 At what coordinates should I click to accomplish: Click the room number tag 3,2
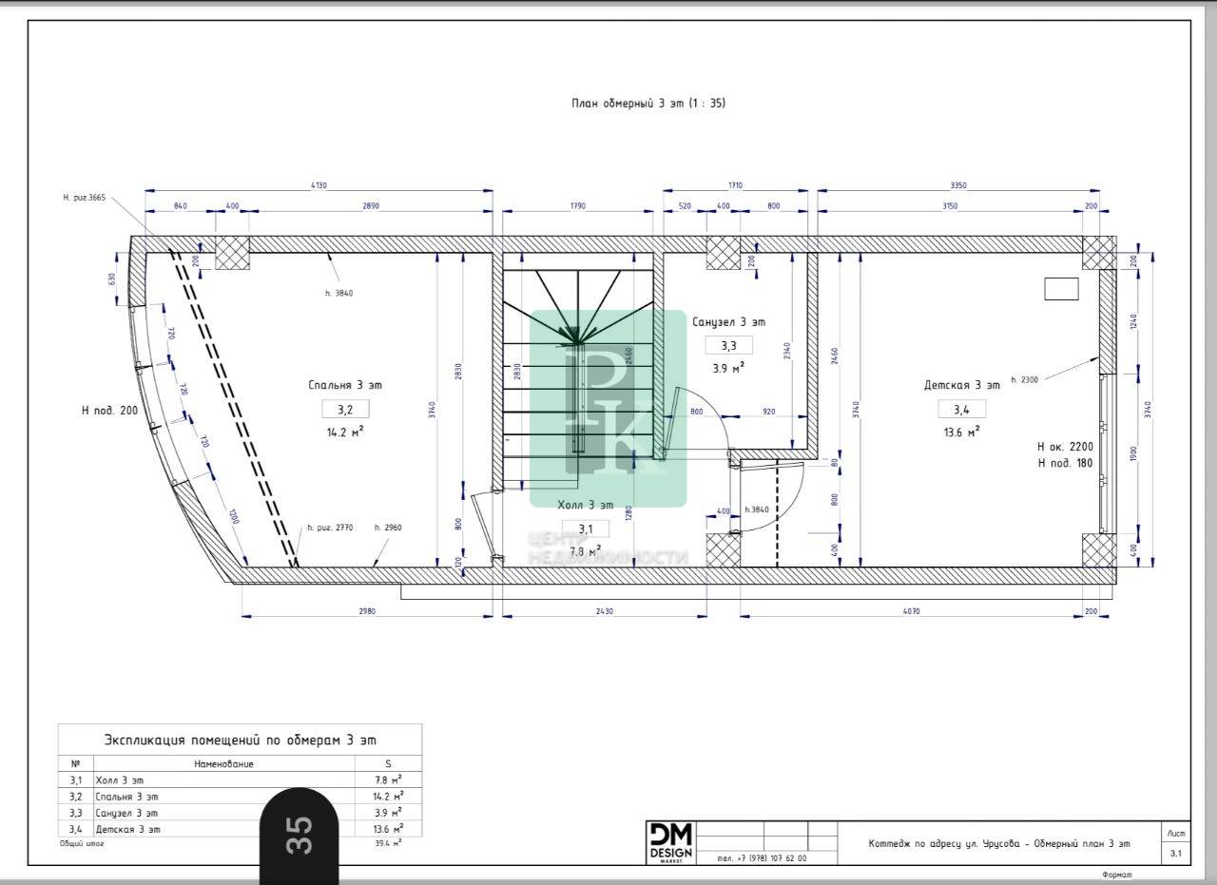click(x=344, y=410)
